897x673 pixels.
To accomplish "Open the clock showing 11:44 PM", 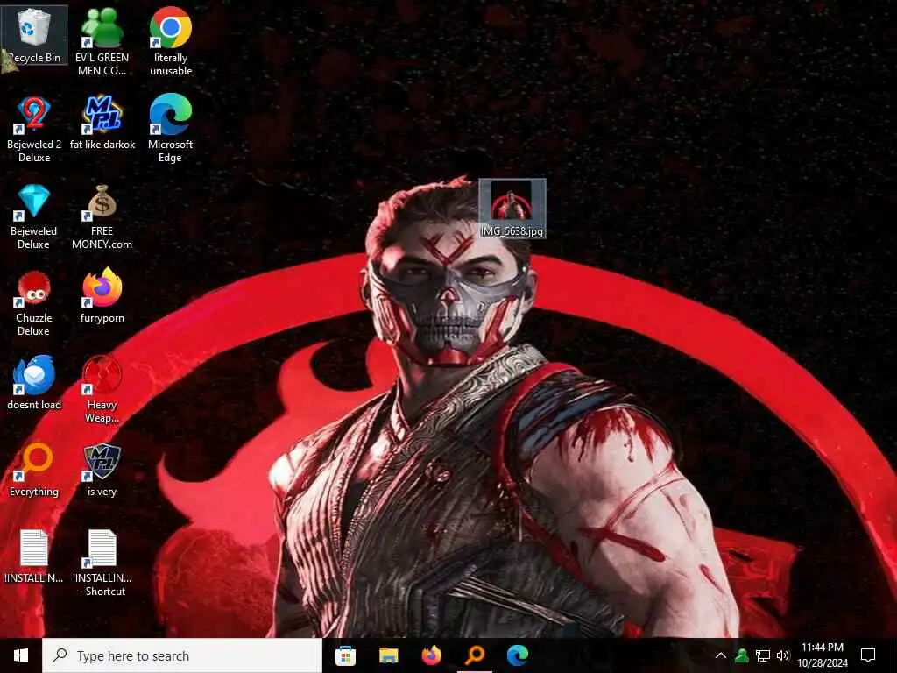I will [x=823, y=655].
